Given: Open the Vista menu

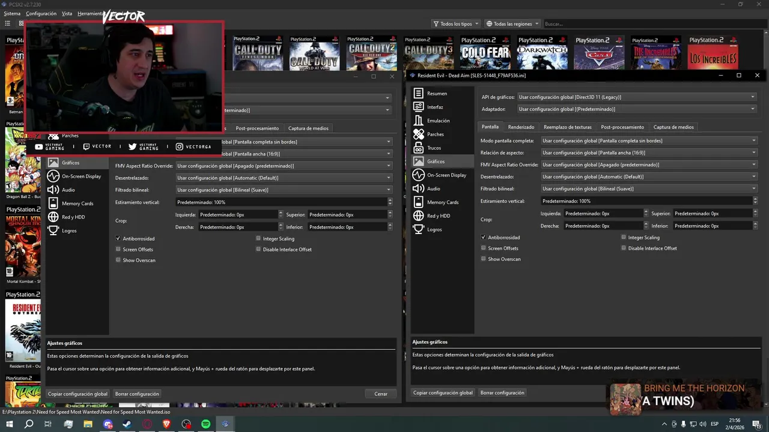Looking at the screenshot, I should [67, 13].
